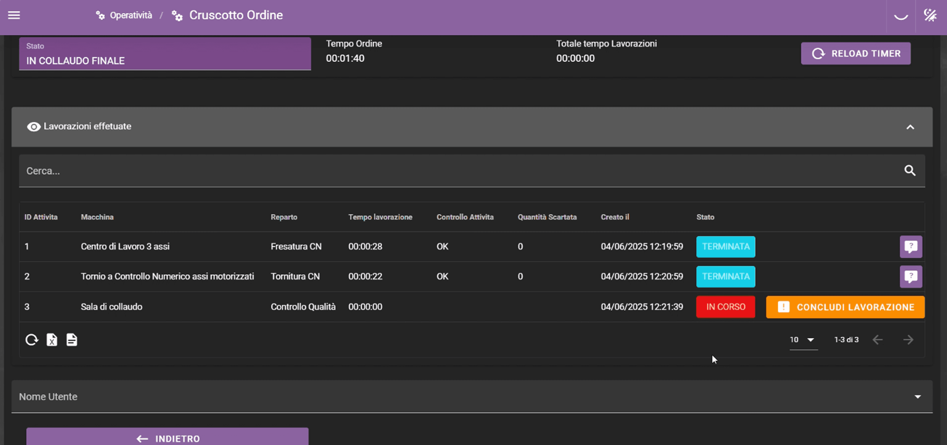Collapse the Lavorazioni effetuate panel chevron

[x=910, y=127]
